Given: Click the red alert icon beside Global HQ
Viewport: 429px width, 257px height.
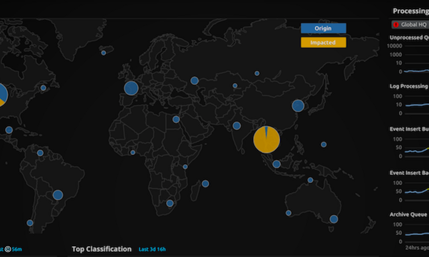Looking at the screenshot, I should click(396, 25).
